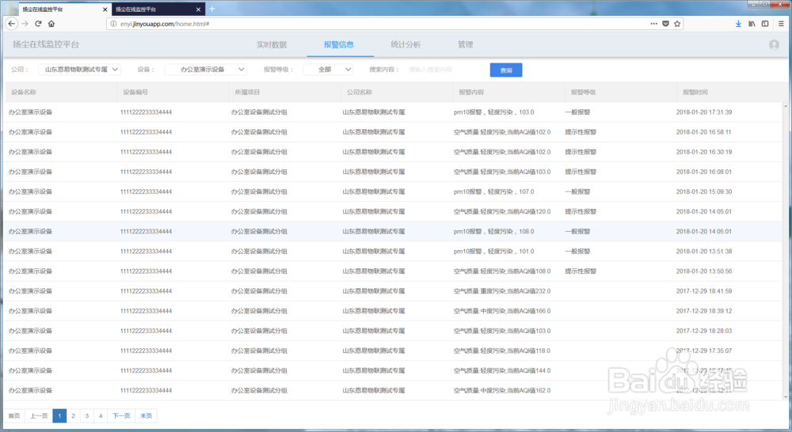Click the table vertical scrollbar
The height and width of the screenshot is (432, 792).
(x=786, y=252)
